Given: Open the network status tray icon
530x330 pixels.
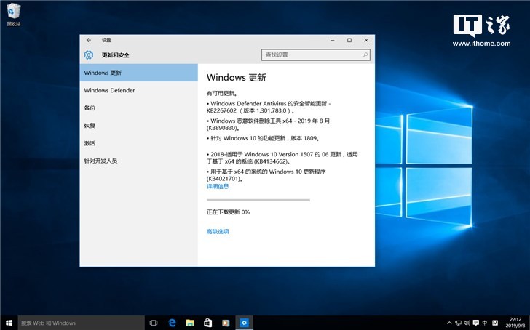Looking at the screenshot, I should [458, 323].
